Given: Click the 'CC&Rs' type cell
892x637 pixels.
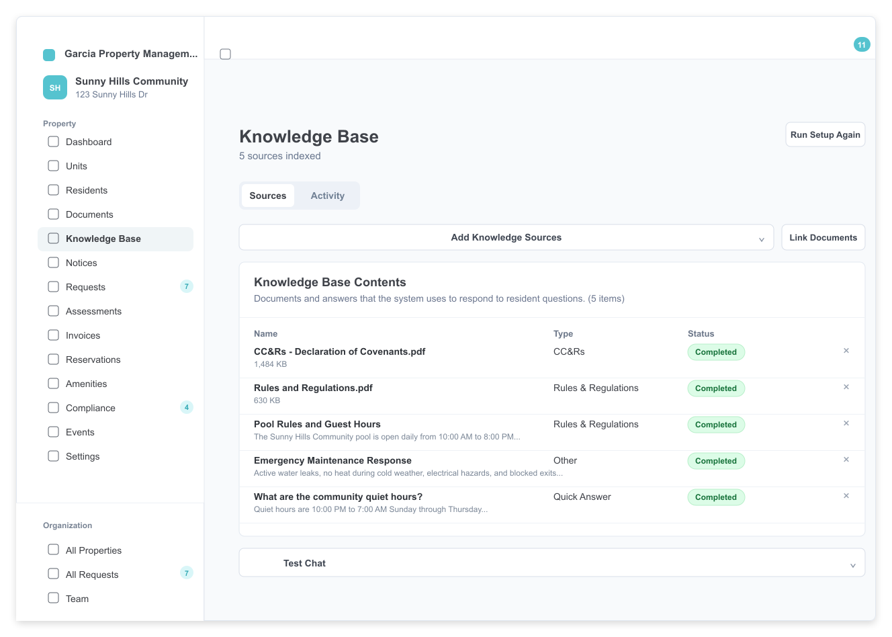Looking at the screenshot, I should [x=569, y=351].
